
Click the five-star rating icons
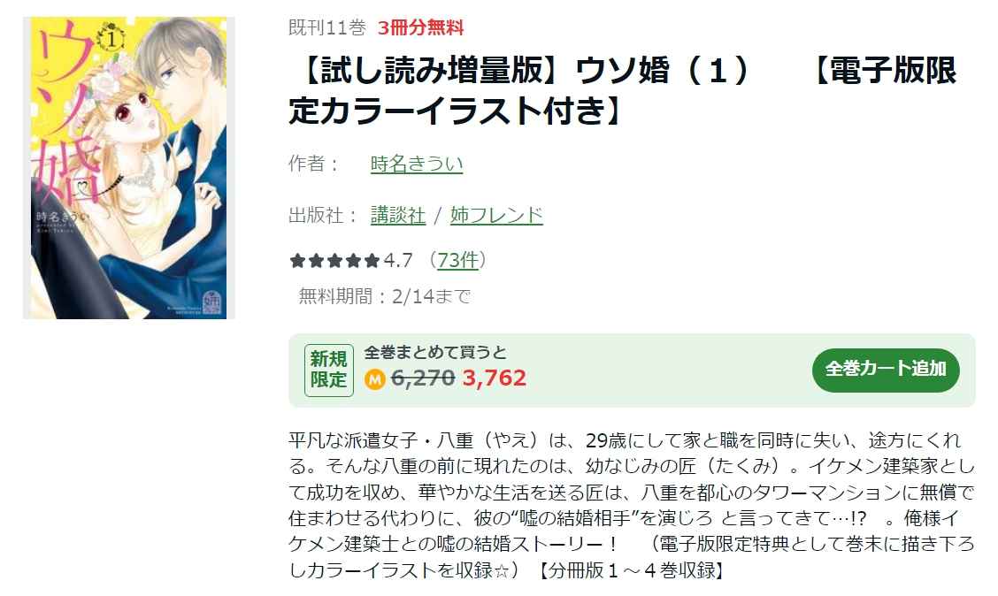pos(334,261)
